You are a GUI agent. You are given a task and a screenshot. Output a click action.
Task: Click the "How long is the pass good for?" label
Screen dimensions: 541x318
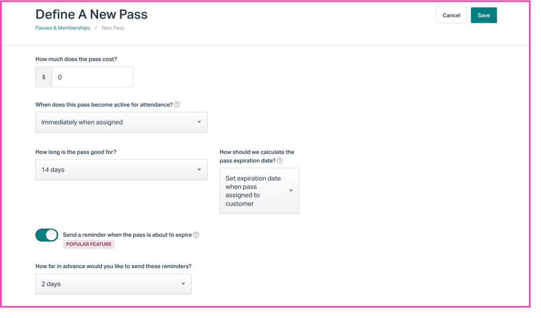(76, 152)
